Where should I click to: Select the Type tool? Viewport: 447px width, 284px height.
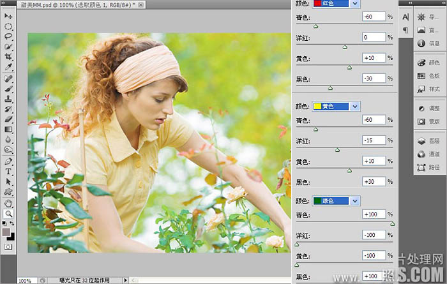(x=8, y=172)
